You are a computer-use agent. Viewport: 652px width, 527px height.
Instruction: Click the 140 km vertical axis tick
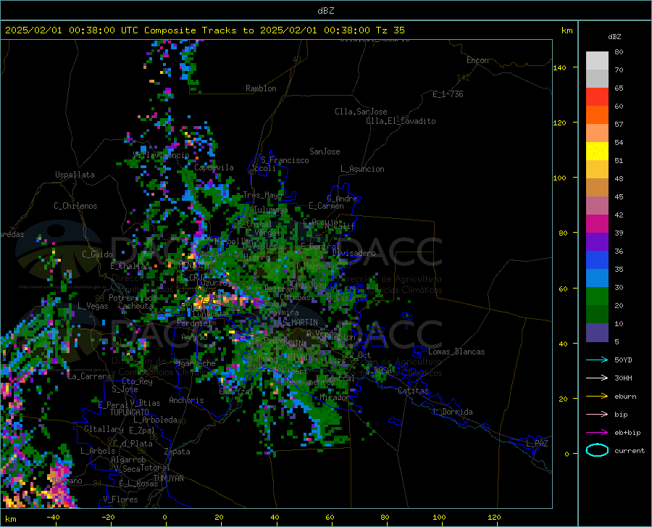click(560, 67)
